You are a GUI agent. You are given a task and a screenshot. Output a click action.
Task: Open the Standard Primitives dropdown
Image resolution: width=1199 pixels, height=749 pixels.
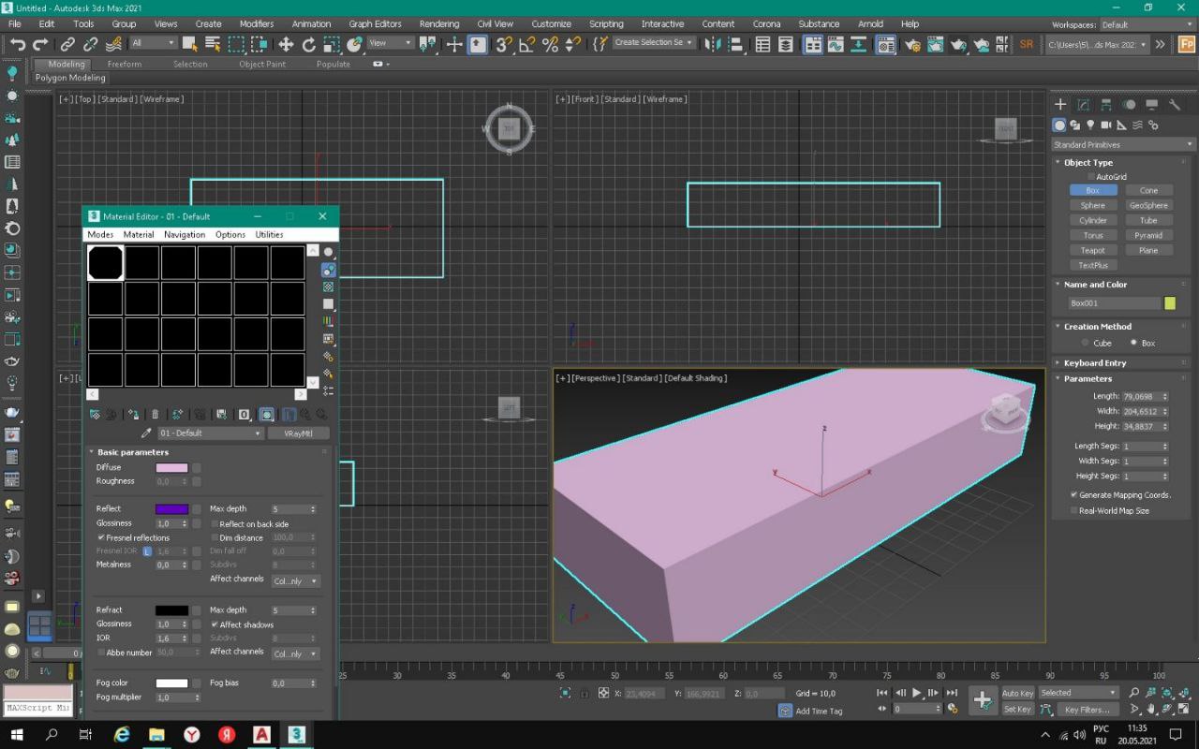tap(1123, 145)
